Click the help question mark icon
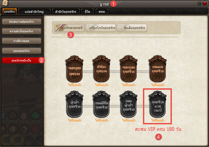This screenshot has height=147, width=209. point(199,3)
